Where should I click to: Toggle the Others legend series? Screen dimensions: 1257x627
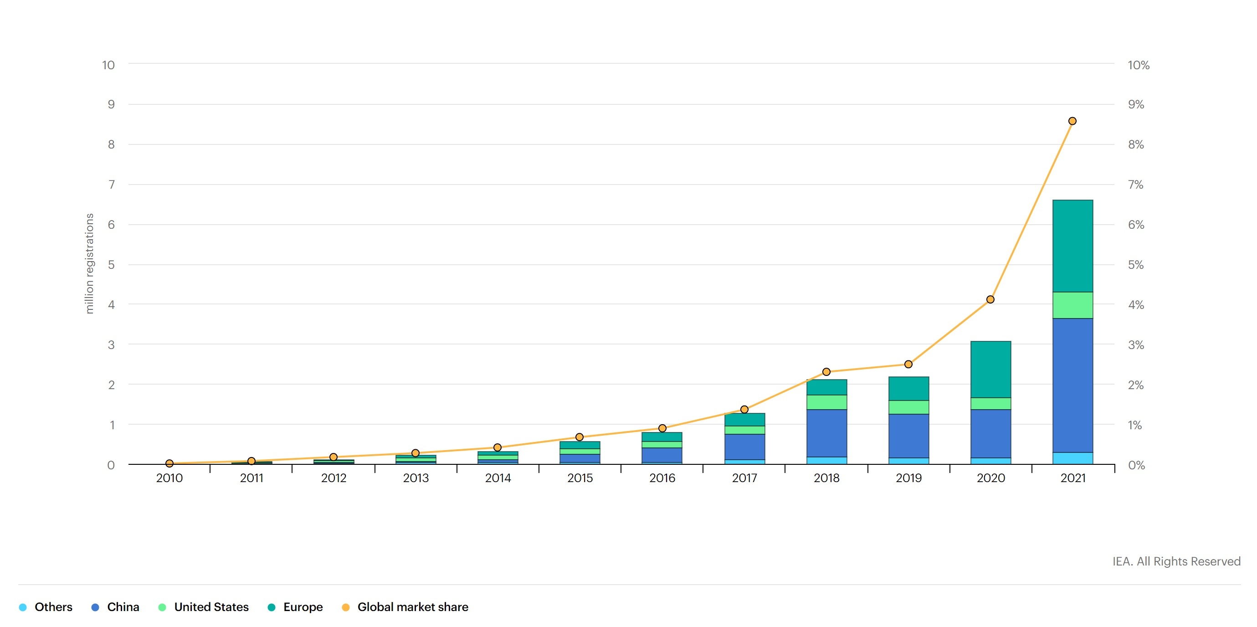click(x=53, y=606)
